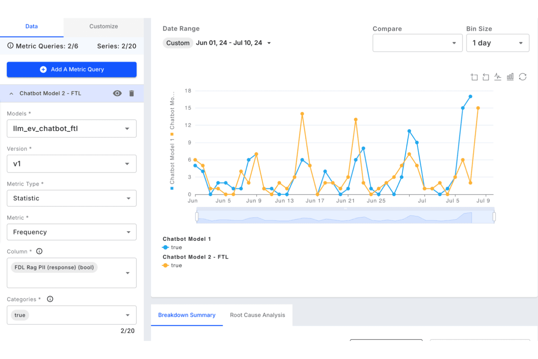Viewport: 538px width, 359px height.
Task: Delete the Chatbot Model 2 - FTL query
Action: [132, 93]
